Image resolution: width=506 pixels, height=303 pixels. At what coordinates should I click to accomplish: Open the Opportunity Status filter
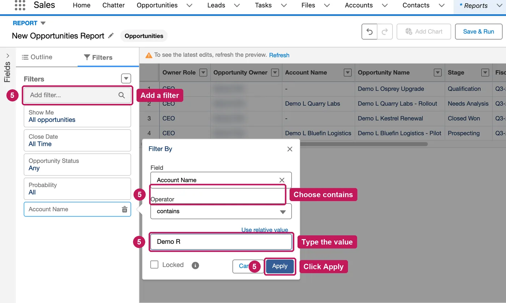[77, 164]
